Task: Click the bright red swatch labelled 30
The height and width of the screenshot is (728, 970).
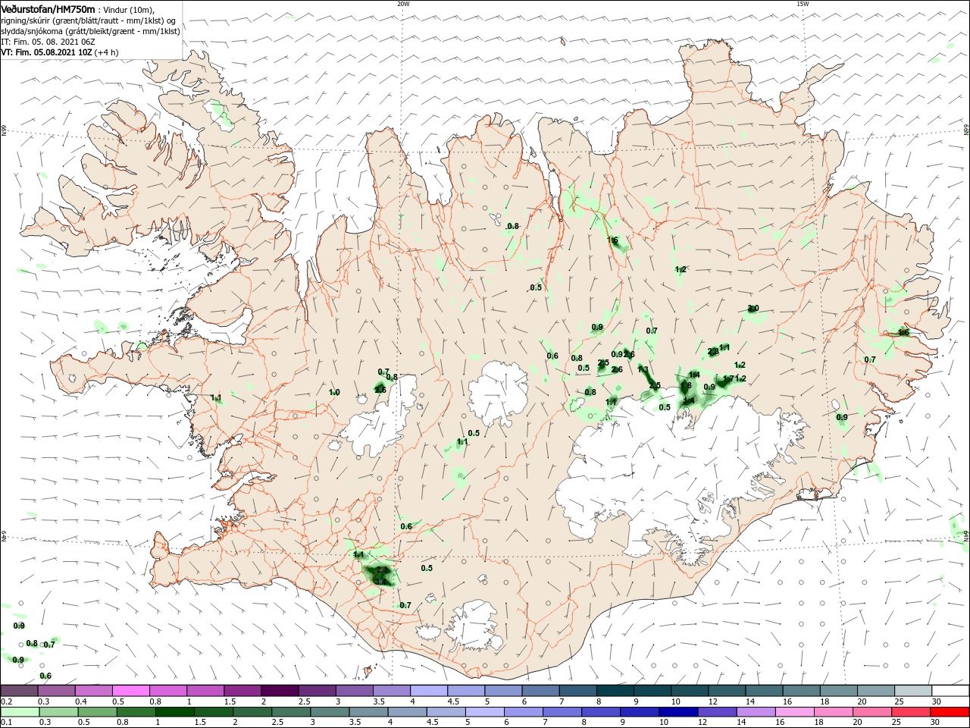Action: (x=951, y=712)
